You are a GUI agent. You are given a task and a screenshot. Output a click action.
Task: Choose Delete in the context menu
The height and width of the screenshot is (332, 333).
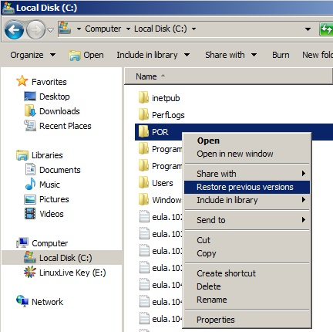(209, 286)
